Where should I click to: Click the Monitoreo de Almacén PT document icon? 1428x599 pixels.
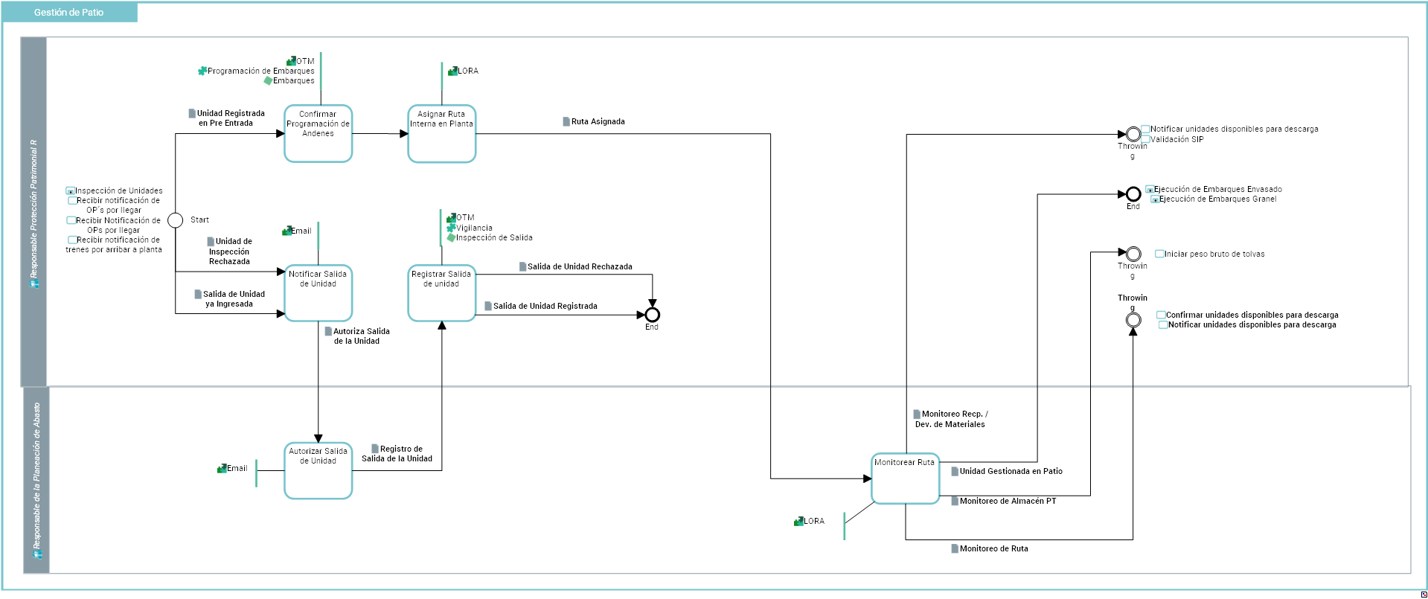tap(955, 501)
